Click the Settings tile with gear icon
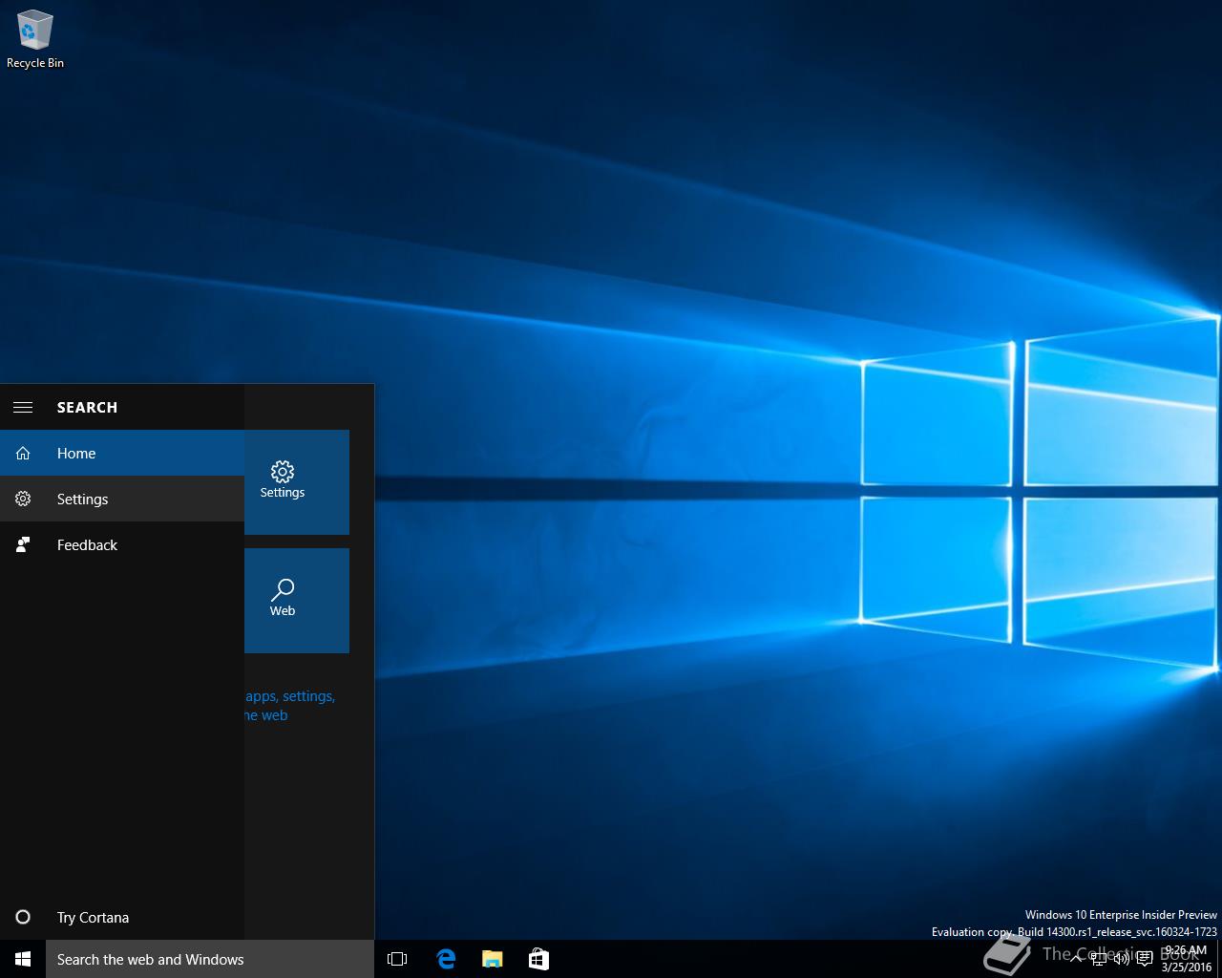This screenshot has width=1222, height=978. pos(297,482)
